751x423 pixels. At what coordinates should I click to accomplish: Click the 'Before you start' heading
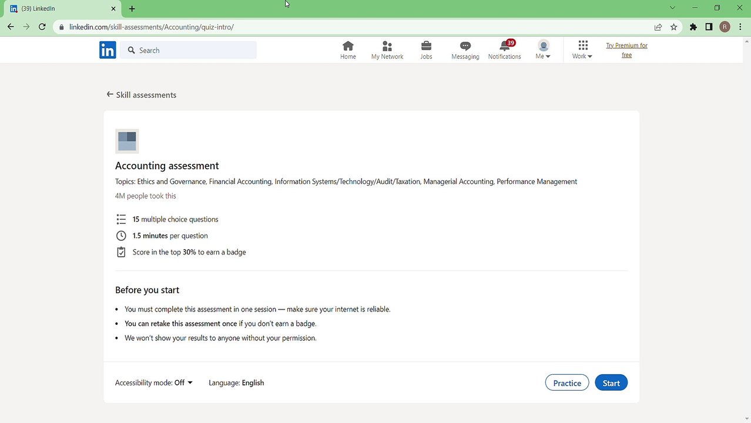pyautogui.click(x=147, y=290)
